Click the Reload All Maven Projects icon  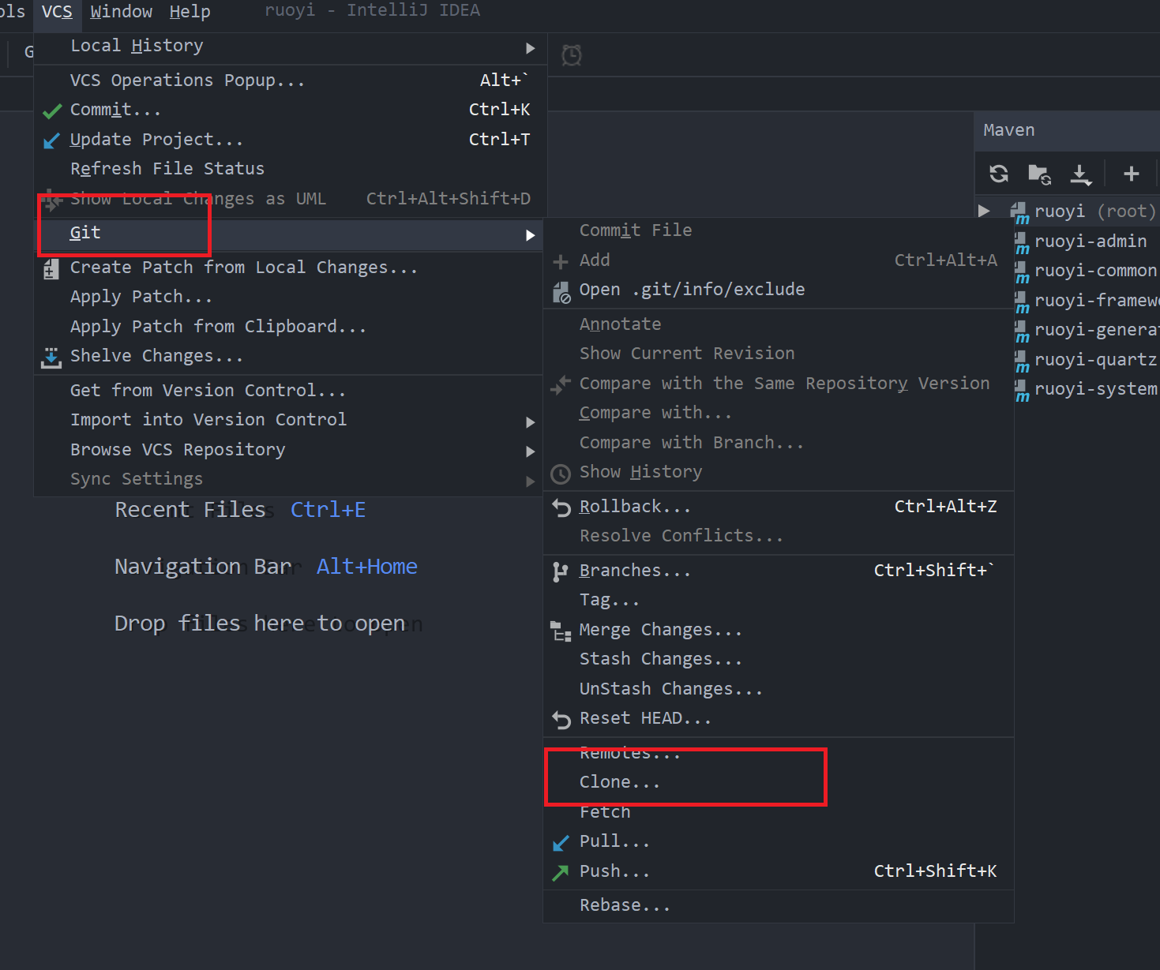click(x=999, y=174)
